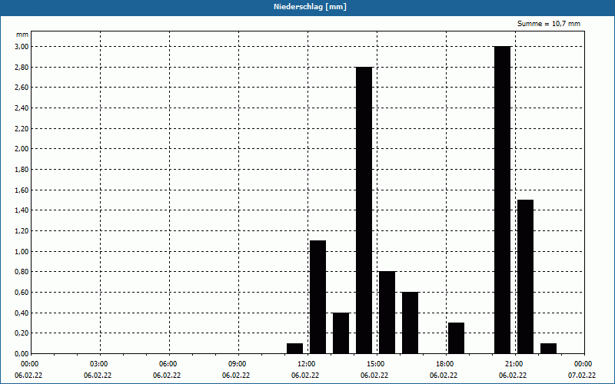The image size is (615, 384).
Task: Select the 06:00 time axis label
Action: (x=169, y=364)
